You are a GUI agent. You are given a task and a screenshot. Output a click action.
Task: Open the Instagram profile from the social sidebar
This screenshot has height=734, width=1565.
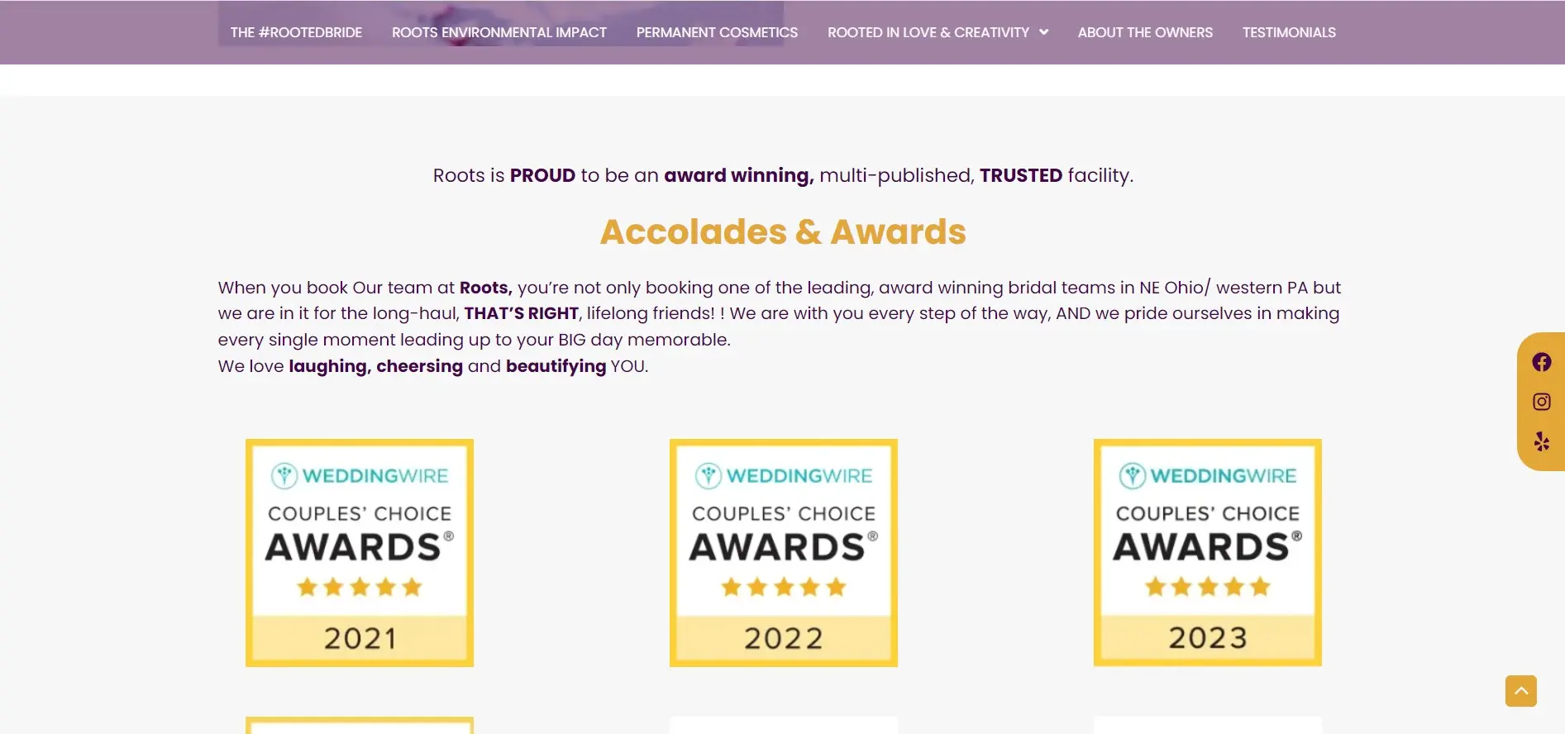1541,402
